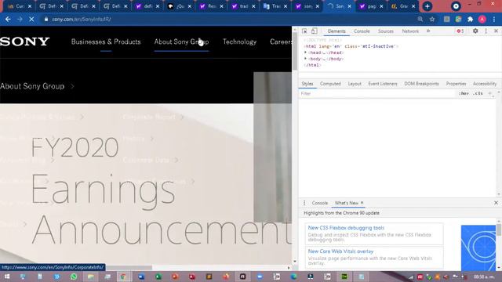Open the Careers nav menu
This screenshot has width=502, height=282.
(281, 42)
